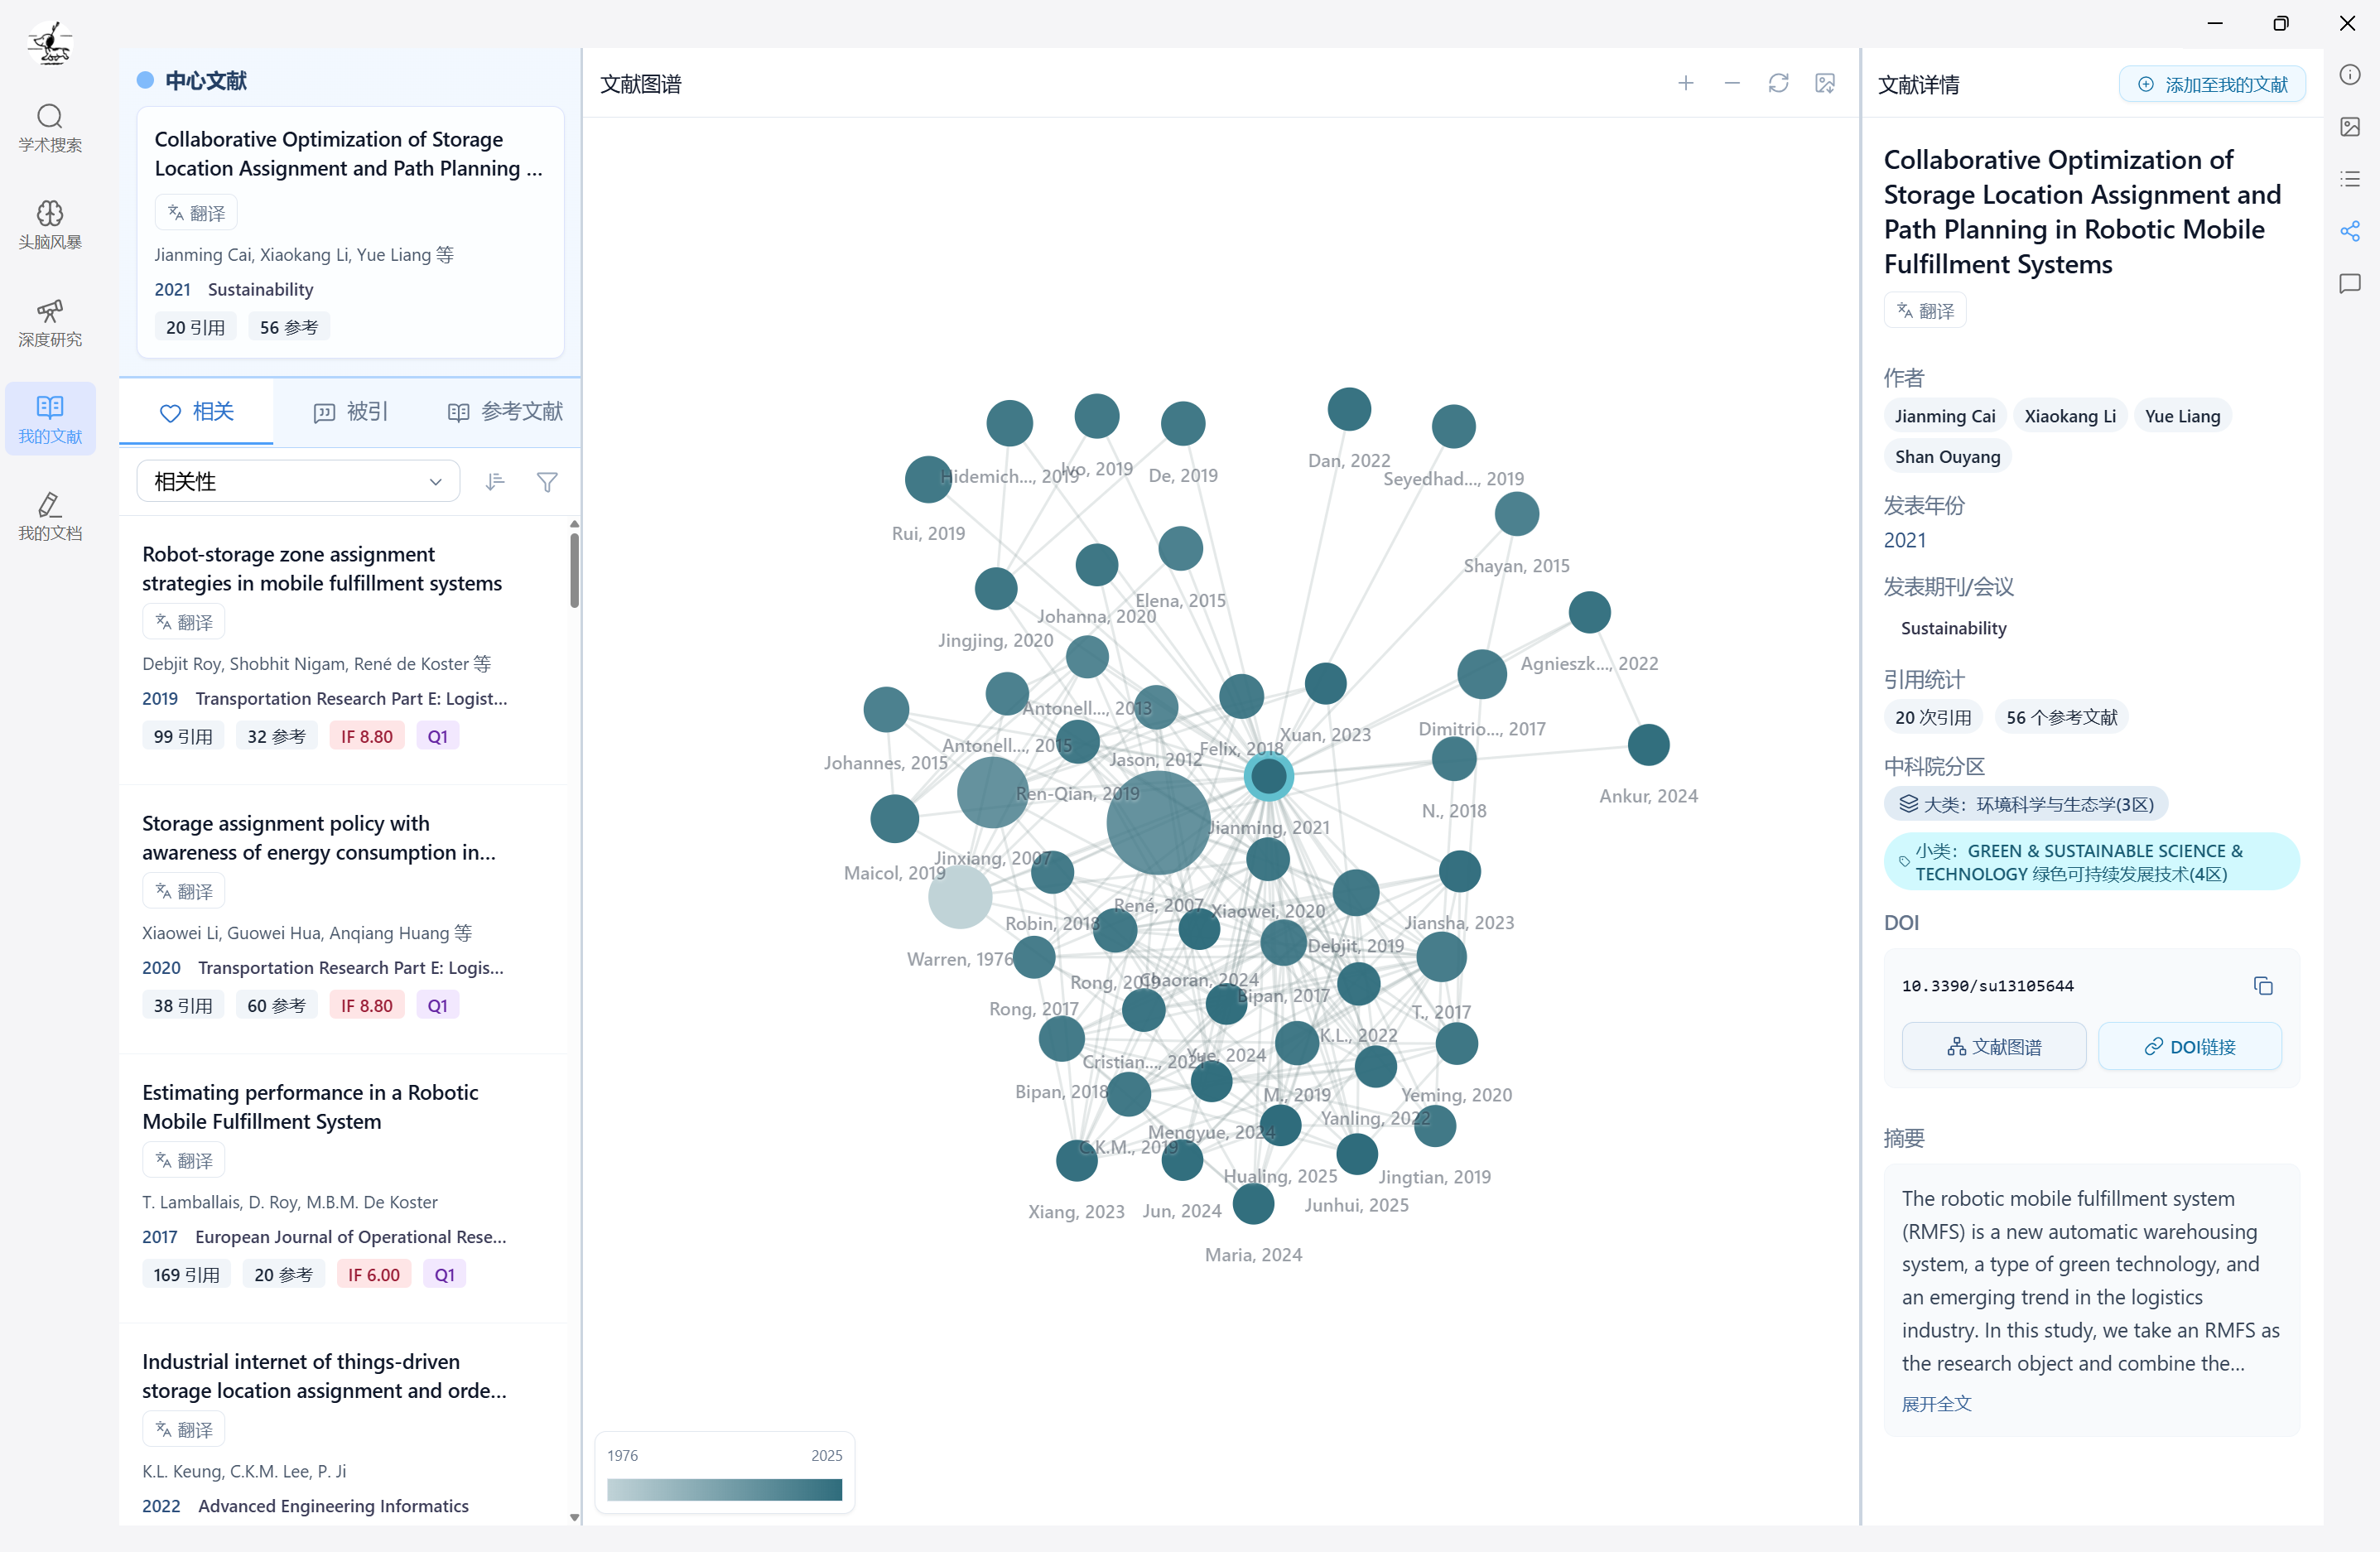Viewport: 2380px width, 1552px height.
Task: Open 我的文档 in the sidebar
Action: click(50, 516)
